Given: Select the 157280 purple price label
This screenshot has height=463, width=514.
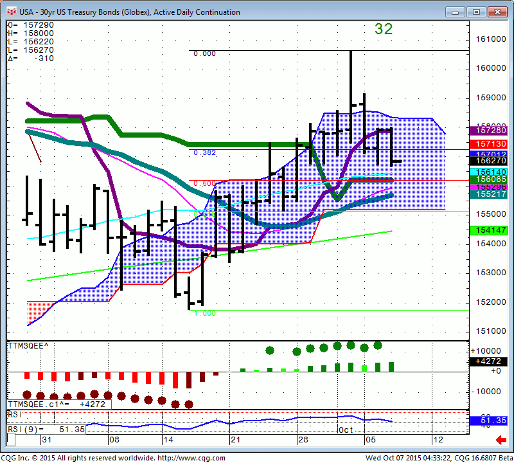Looking at the screenshot, I should pyautogui.click(x=488, y=131).
